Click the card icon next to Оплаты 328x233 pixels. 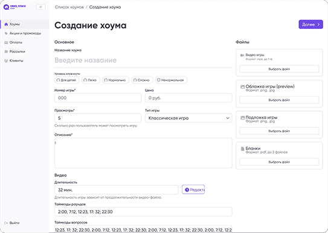click(6, 42)
